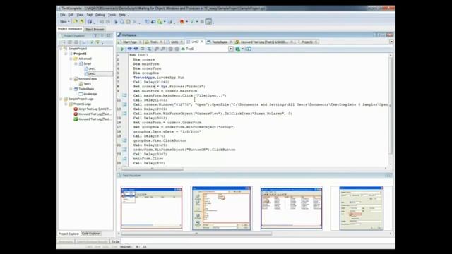Collapse the Advanced folder node
The width and height of the screenshot is (452, 254).
(71, 59)
